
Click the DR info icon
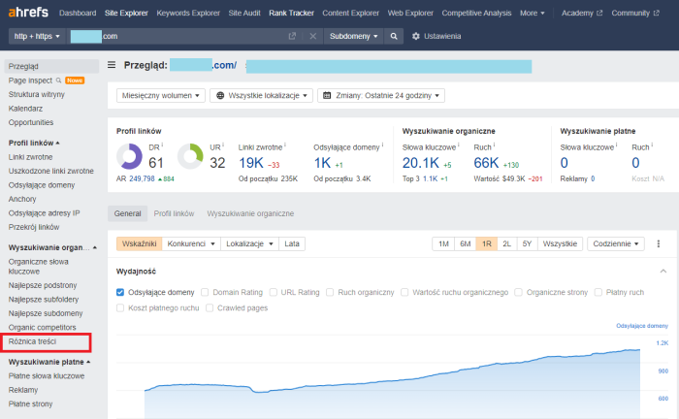(162, 145)
